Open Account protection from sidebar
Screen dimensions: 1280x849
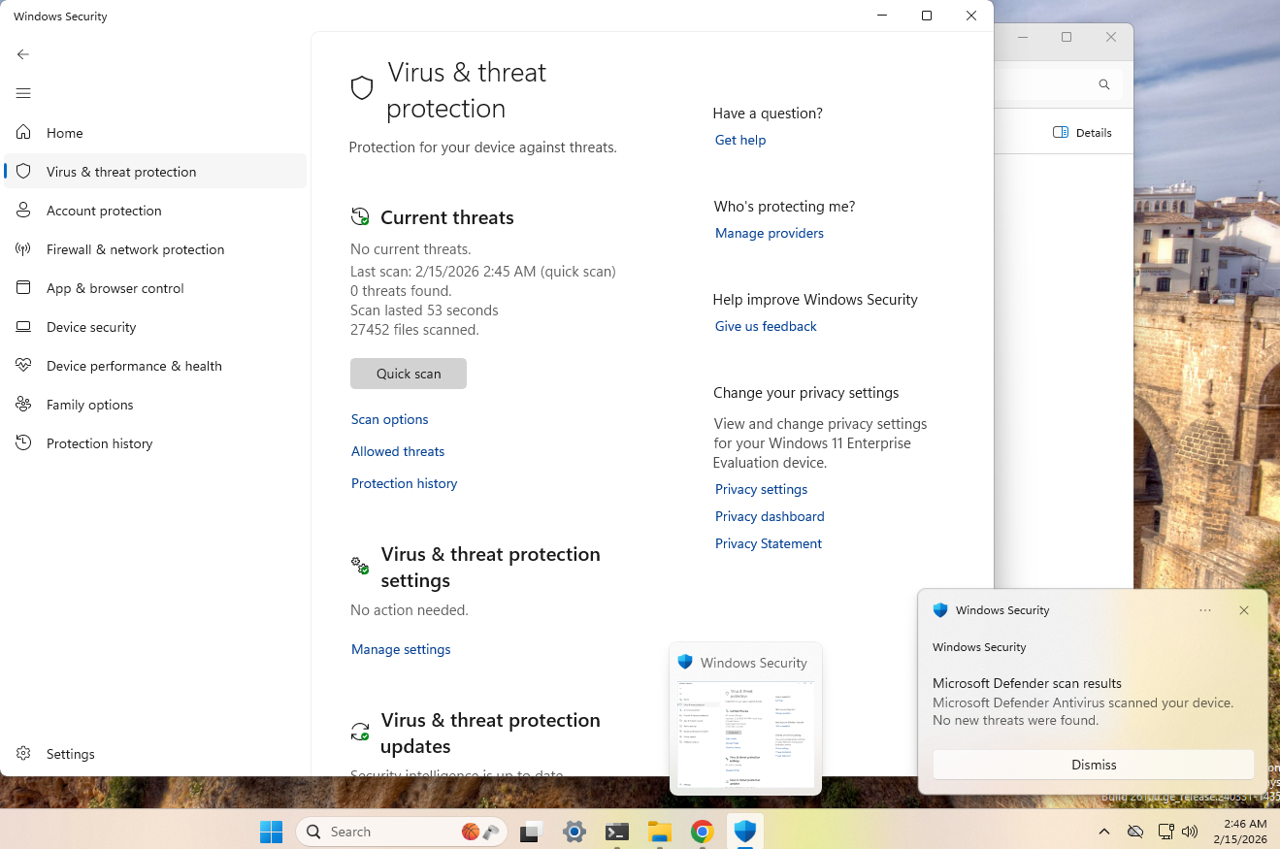[x=104, y=211]
